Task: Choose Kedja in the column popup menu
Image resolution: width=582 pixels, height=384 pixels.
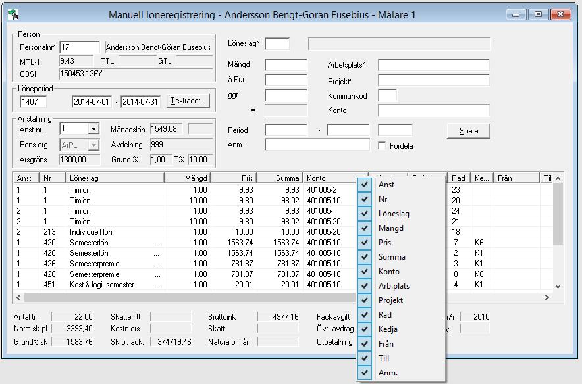Action: pos(400,329)
